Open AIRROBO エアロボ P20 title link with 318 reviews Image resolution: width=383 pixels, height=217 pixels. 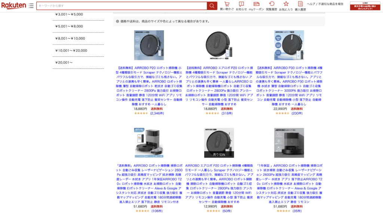tap(219, 86)
